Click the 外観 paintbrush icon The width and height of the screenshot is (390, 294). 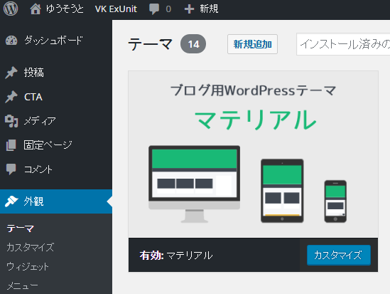point(11,201)
